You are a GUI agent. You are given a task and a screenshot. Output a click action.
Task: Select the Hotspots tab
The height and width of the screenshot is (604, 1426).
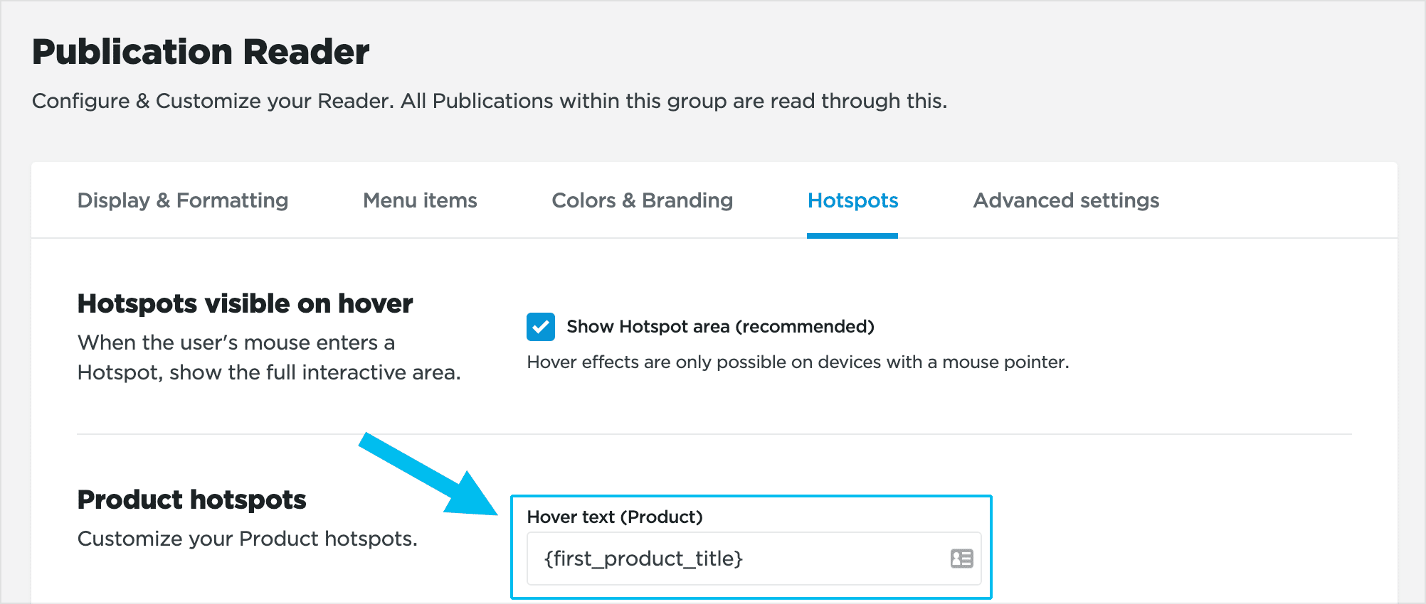(852, 200)
